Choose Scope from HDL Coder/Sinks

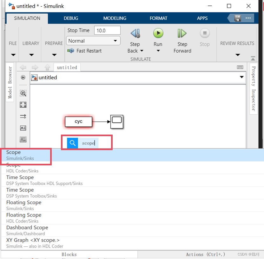(x=133, y=168)
